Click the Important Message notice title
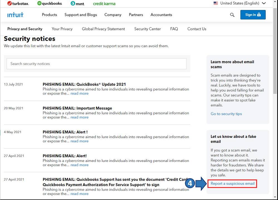Screen dimensions: 278x200 pos(77,108)
